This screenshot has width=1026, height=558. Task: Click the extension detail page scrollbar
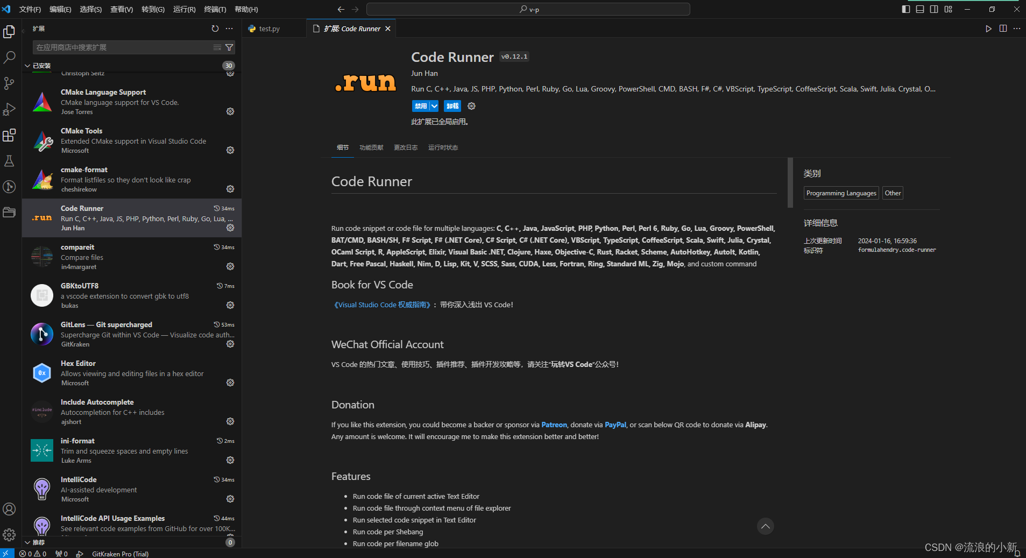790,182
